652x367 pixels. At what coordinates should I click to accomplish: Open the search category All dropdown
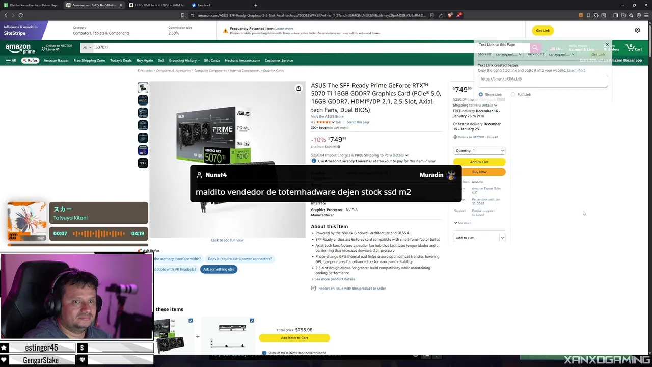click(x=87, y=47)
